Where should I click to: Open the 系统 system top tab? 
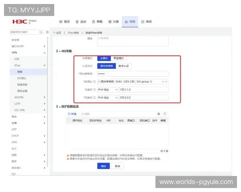146,22
